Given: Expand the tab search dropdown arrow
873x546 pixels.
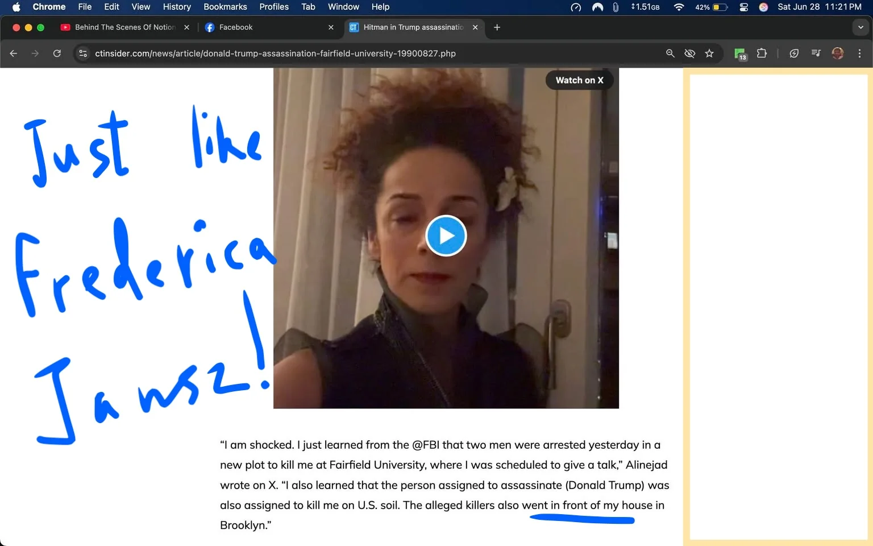Looking at the screenshot, I should pyautogui.click(x=860, y=27).
